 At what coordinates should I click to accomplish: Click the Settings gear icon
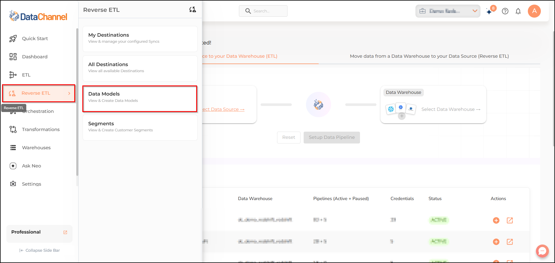pos(13,184)
